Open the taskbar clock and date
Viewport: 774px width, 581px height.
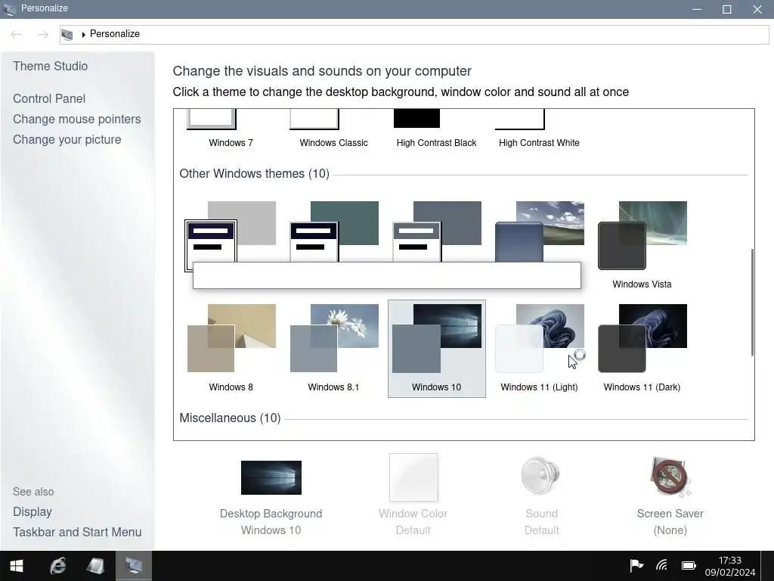(x=730, y=566)
